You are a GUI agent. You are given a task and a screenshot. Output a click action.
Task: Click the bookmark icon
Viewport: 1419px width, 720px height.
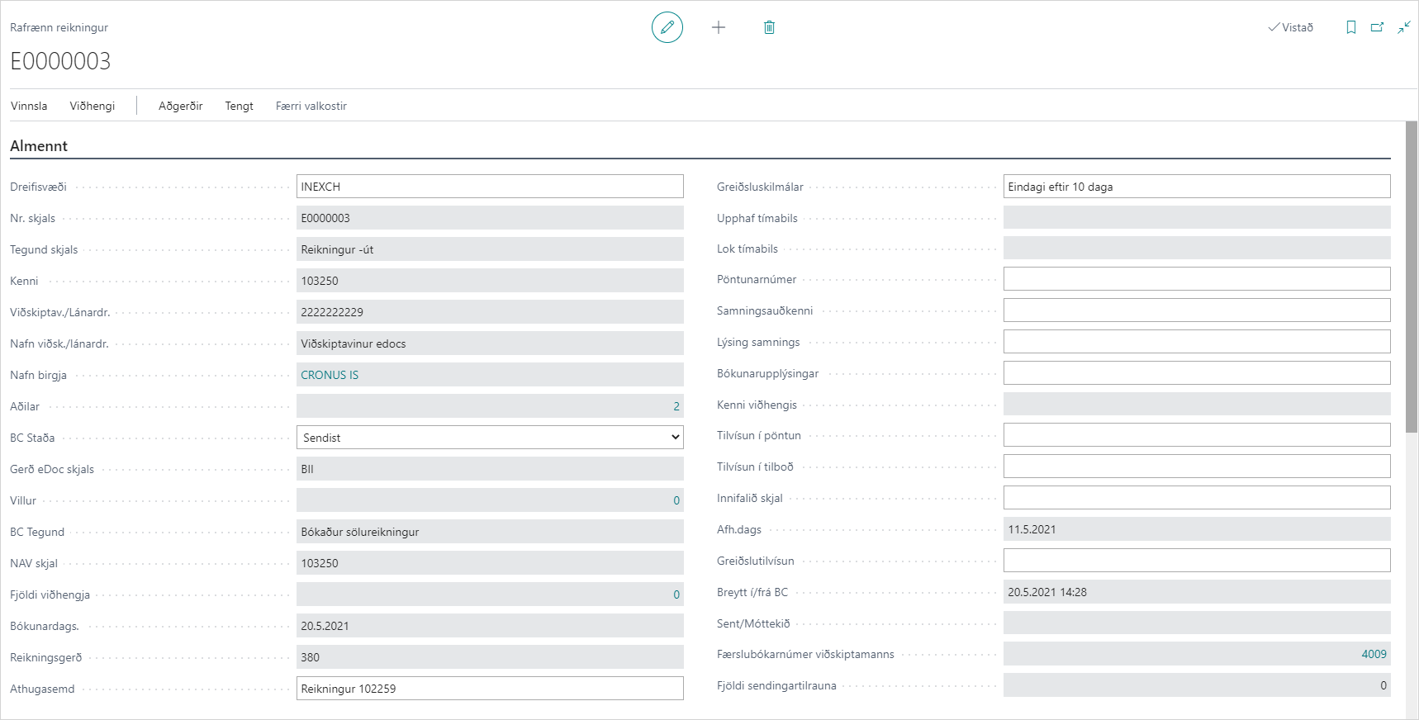1351,27
